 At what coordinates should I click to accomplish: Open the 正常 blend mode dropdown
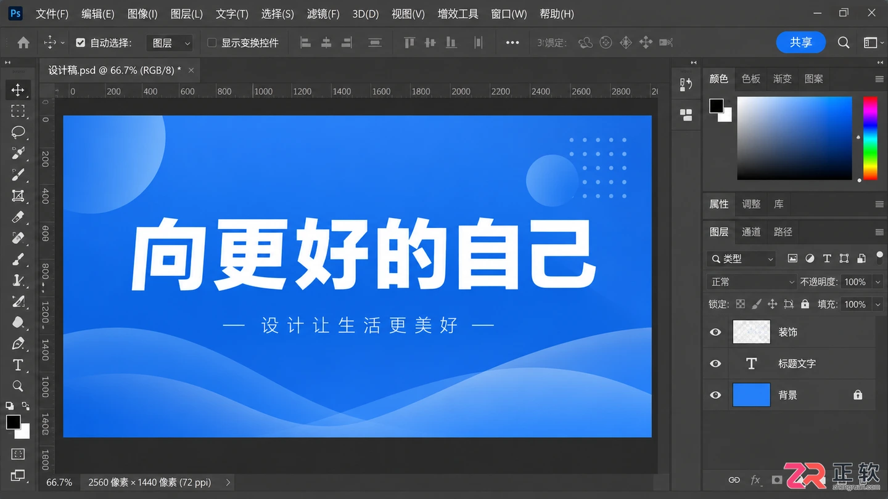[x=752, y=282]
